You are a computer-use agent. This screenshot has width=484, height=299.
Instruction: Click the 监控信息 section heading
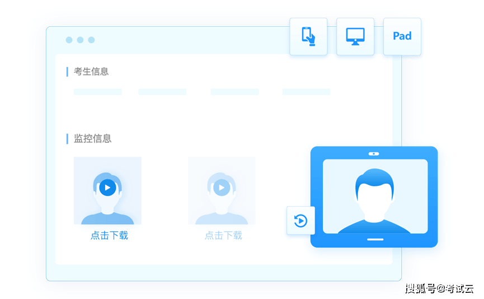coord(92,139)
